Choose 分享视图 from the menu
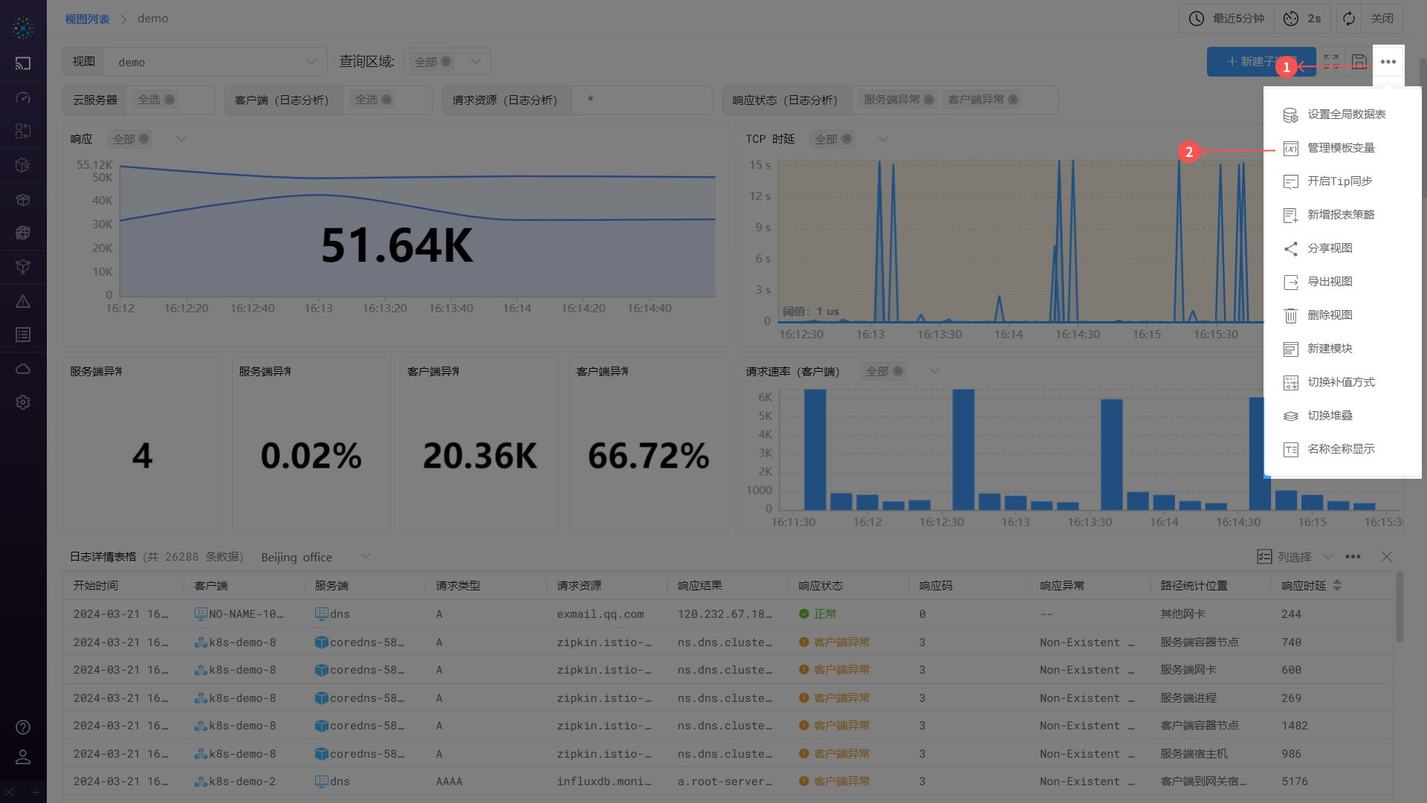The width and height of the screenshot is (1427, 803). coord(1330,248)
